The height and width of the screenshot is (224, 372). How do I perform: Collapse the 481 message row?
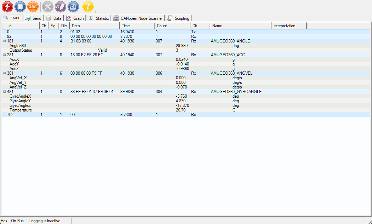[x=4, y=92]
